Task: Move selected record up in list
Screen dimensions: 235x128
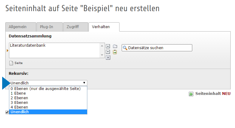Action: click(108, 46)
